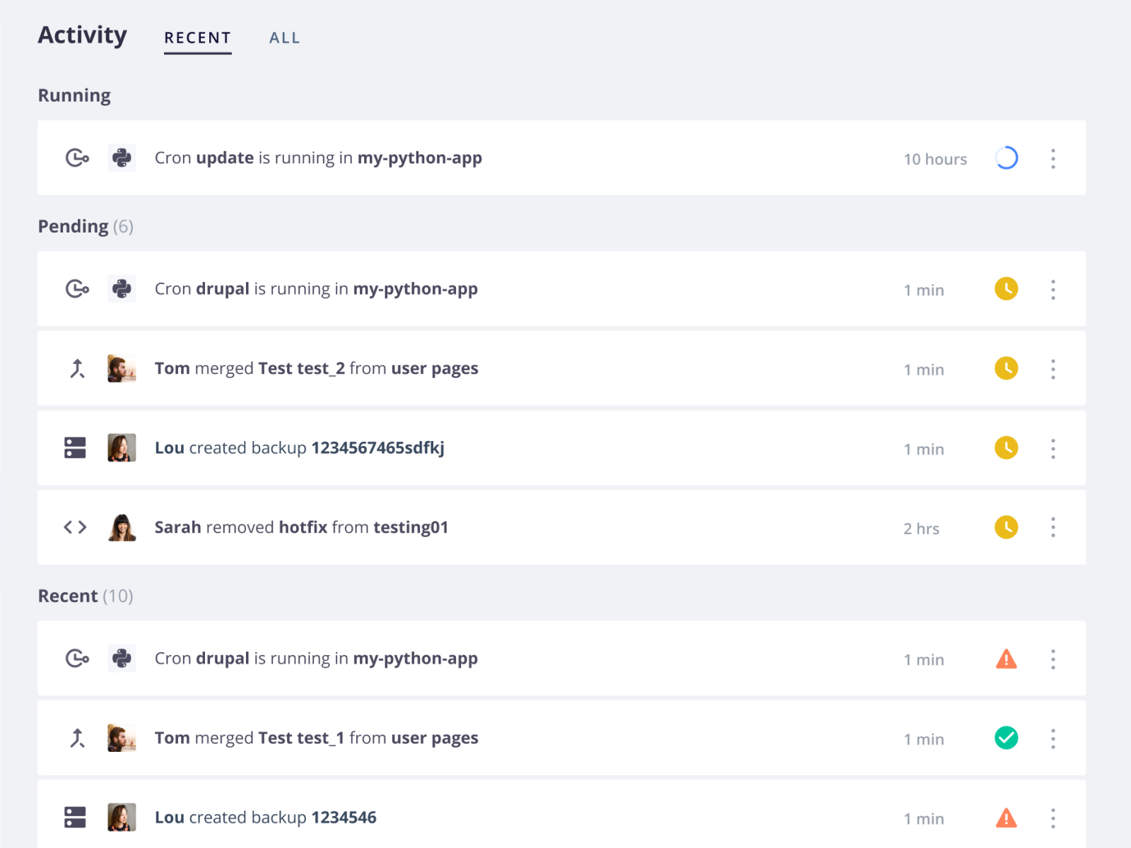Select Lou's avatar on the backup 1234546 row
The image size is (1131, 848).
[121, 817]
